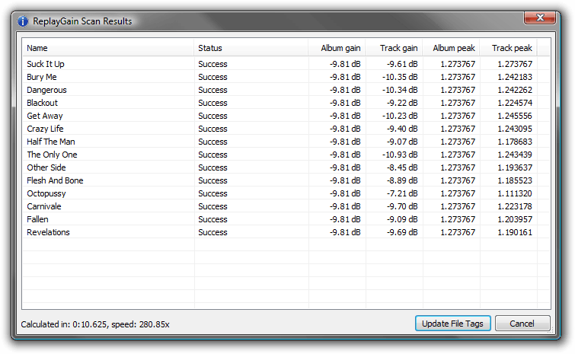
Task: Sort by the Track gain column header
Action: 394,48
